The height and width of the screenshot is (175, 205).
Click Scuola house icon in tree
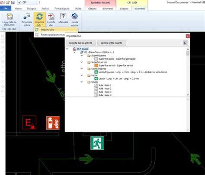74,49
